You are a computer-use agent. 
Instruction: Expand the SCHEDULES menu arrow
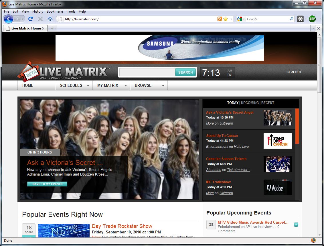click(x=88, y=86)
